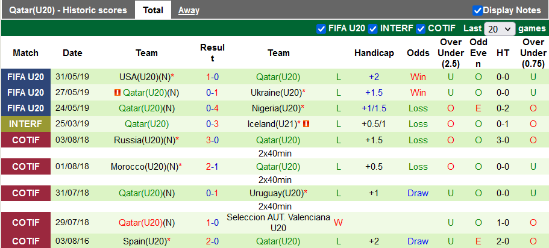Click the Spain(U20) team name
Viewport: 549px width, 248px height.
pos(143,241)
